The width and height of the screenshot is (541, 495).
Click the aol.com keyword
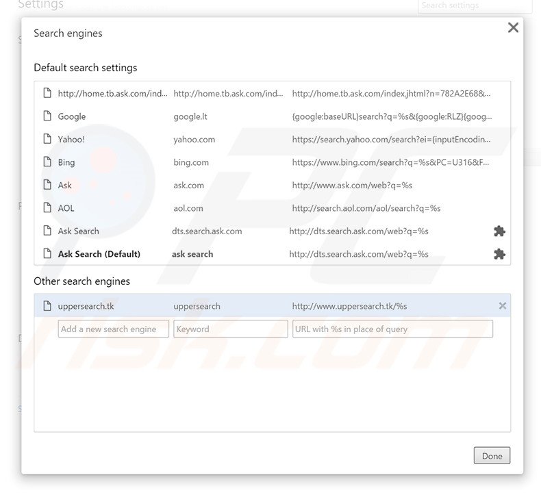pos(188,208)
